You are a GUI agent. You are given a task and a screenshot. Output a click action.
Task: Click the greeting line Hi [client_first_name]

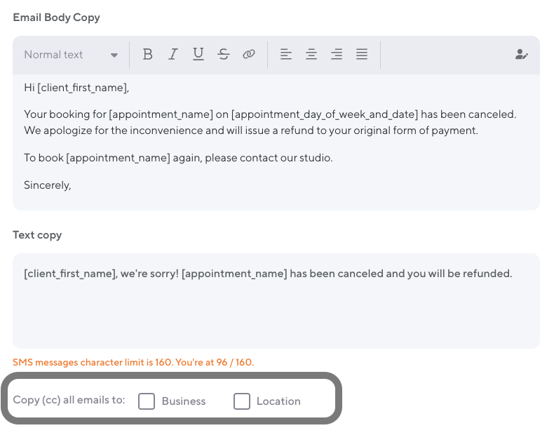coord(77,88)
